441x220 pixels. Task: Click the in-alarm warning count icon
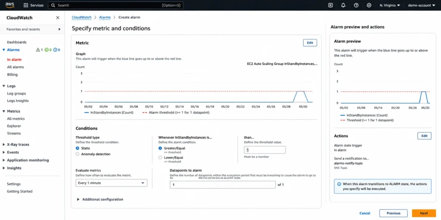click(38, 50)
